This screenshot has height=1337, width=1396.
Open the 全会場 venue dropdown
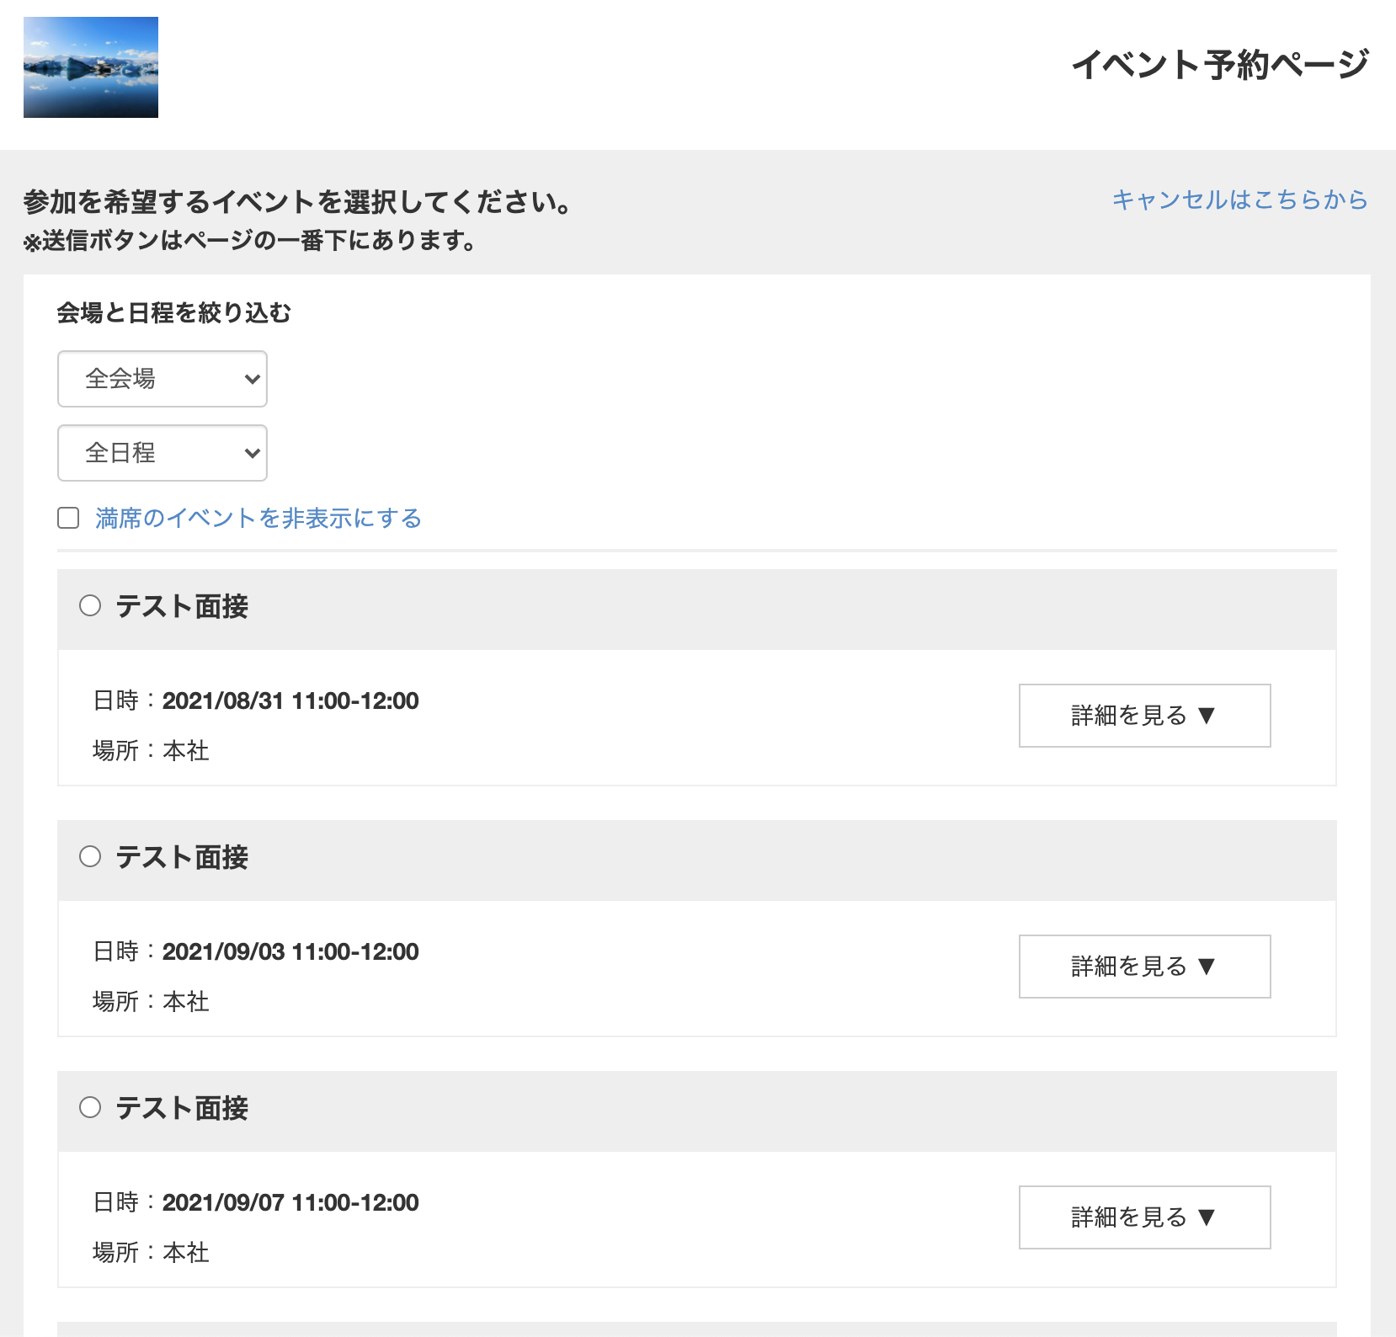click(x=162, y=379)
